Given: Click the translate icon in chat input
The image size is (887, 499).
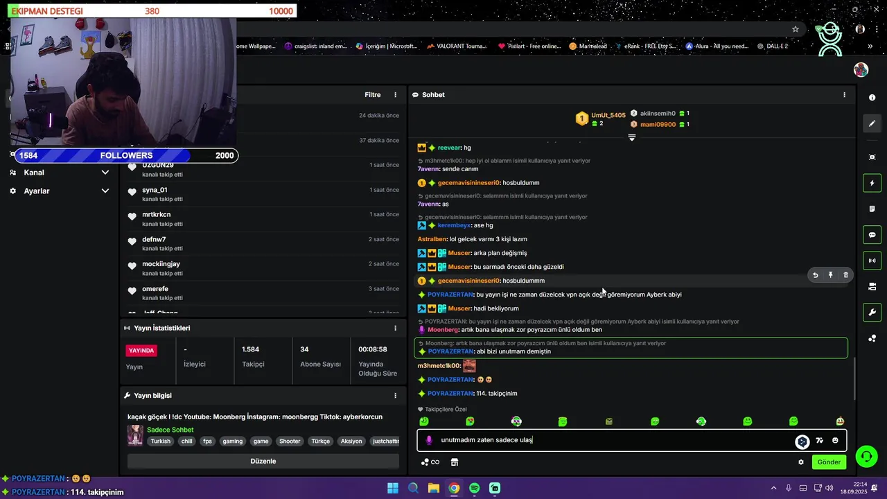Looking at the screenshot, I should tap(820, 441).
